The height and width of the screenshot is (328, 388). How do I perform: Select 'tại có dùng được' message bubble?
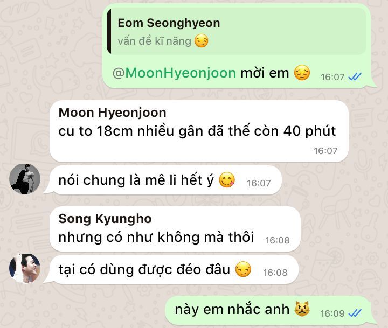tap(171, 269)
